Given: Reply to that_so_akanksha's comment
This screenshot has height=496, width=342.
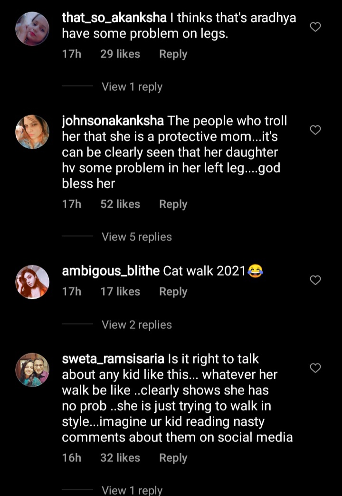Looking at the screenshot, I should [173, 54].
